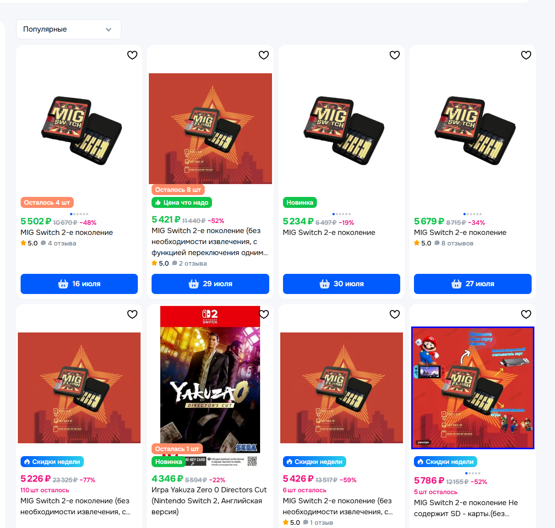Expand the sort list using the chevron arrow
This screenshot has height=528, width=555.
109,30
